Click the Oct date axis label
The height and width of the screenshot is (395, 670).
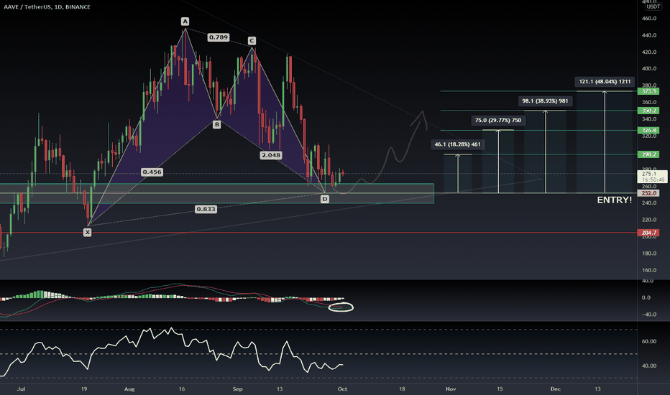coord(342,389)
